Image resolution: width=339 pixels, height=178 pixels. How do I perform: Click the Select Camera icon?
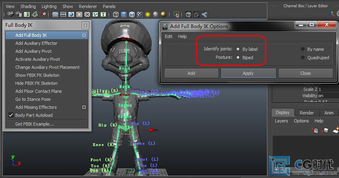pos(10,14)
